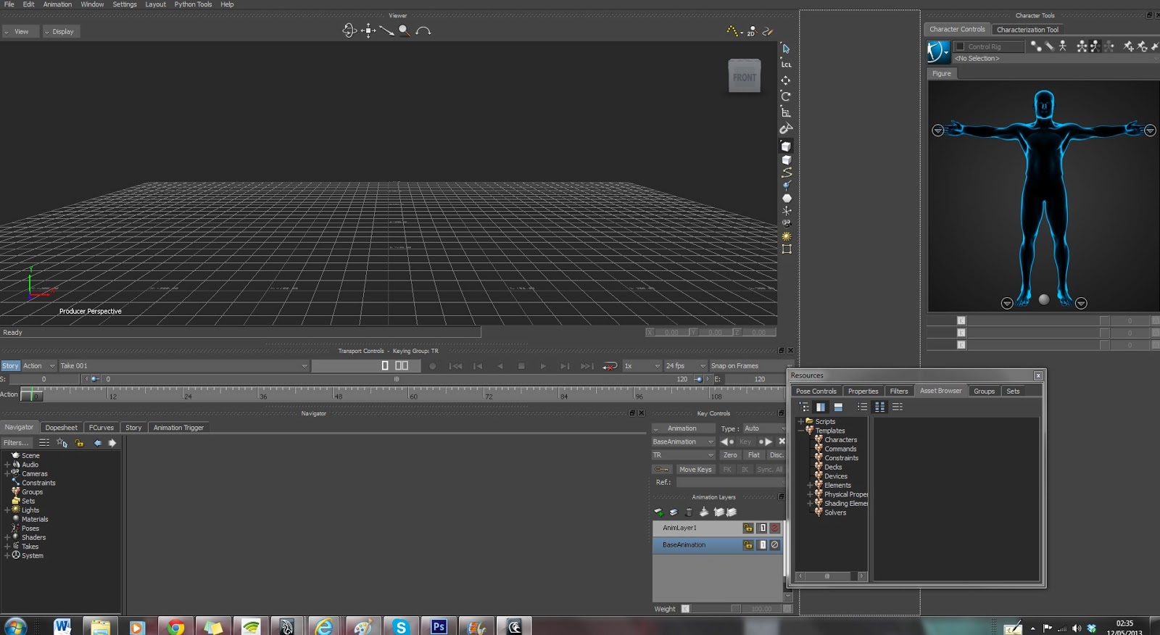Click the horizontal scrollbar in the Asset Browser tree
Screen dimensions: 1160x635
tap(832, 576)
